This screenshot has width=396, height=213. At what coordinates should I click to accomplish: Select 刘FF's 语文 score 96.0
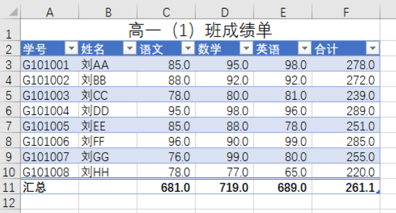(x=166, y=140)
